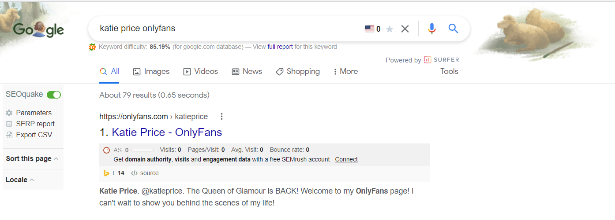Open the More search menu
615x220 pixels.
coord(345,71)
